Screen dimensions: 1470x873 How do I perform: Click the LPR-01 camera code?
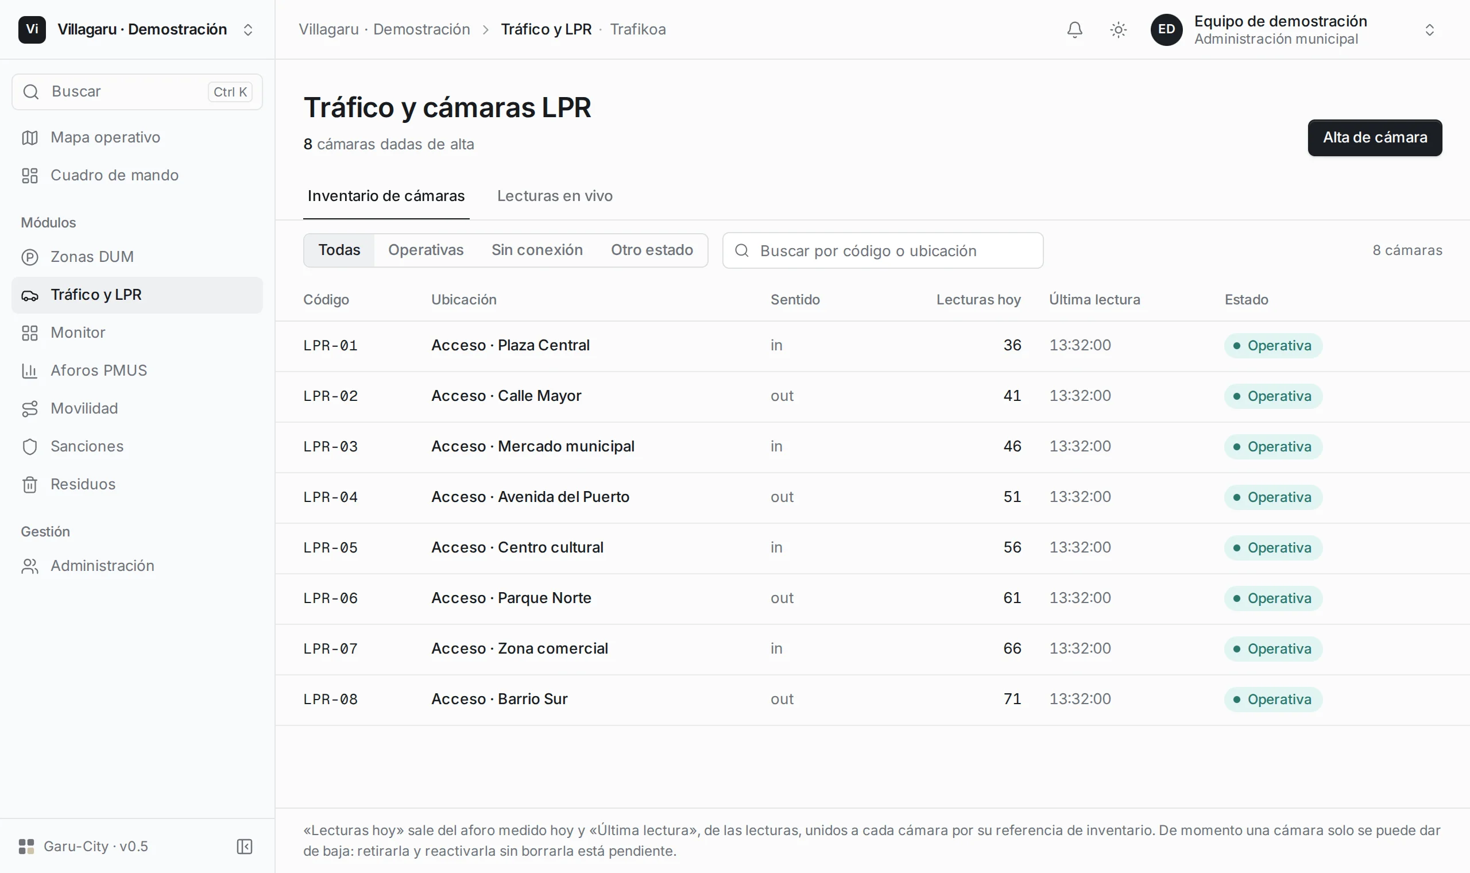(x=330, y=346)
